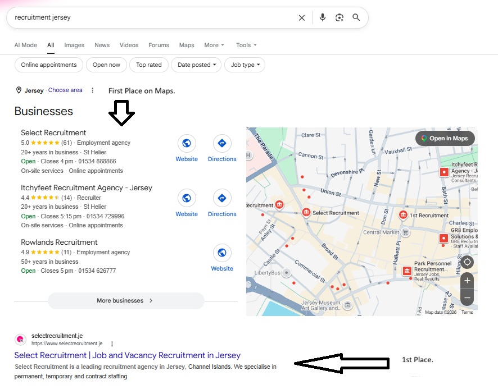Viewport: 498px width, 389px height.
Task: Click the Itchyfeet Agency marker on the map
Action: tap(444, 172)
